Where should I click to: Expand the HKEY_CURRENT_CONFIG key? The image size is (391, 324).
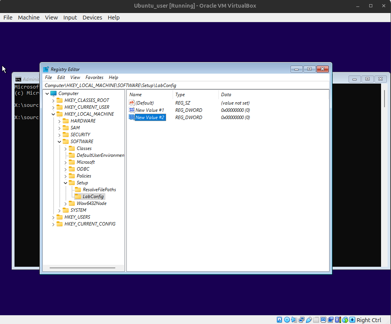point(53,224)
